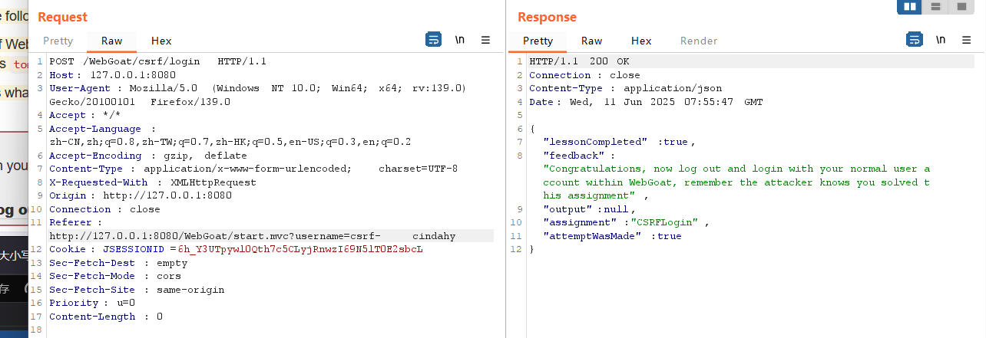
Task: Select the Request Raw tab
Action: [x=111, y=41]
